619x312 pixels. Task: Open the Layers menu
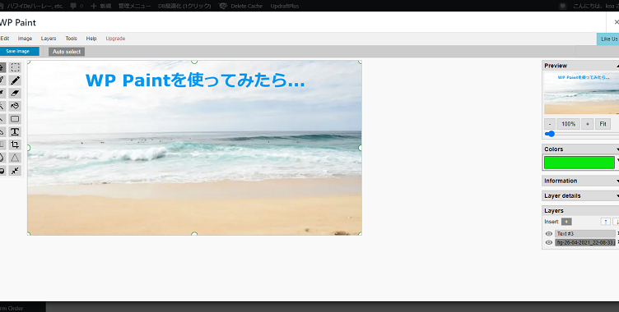pyautogui.click(x=49, y=39)
